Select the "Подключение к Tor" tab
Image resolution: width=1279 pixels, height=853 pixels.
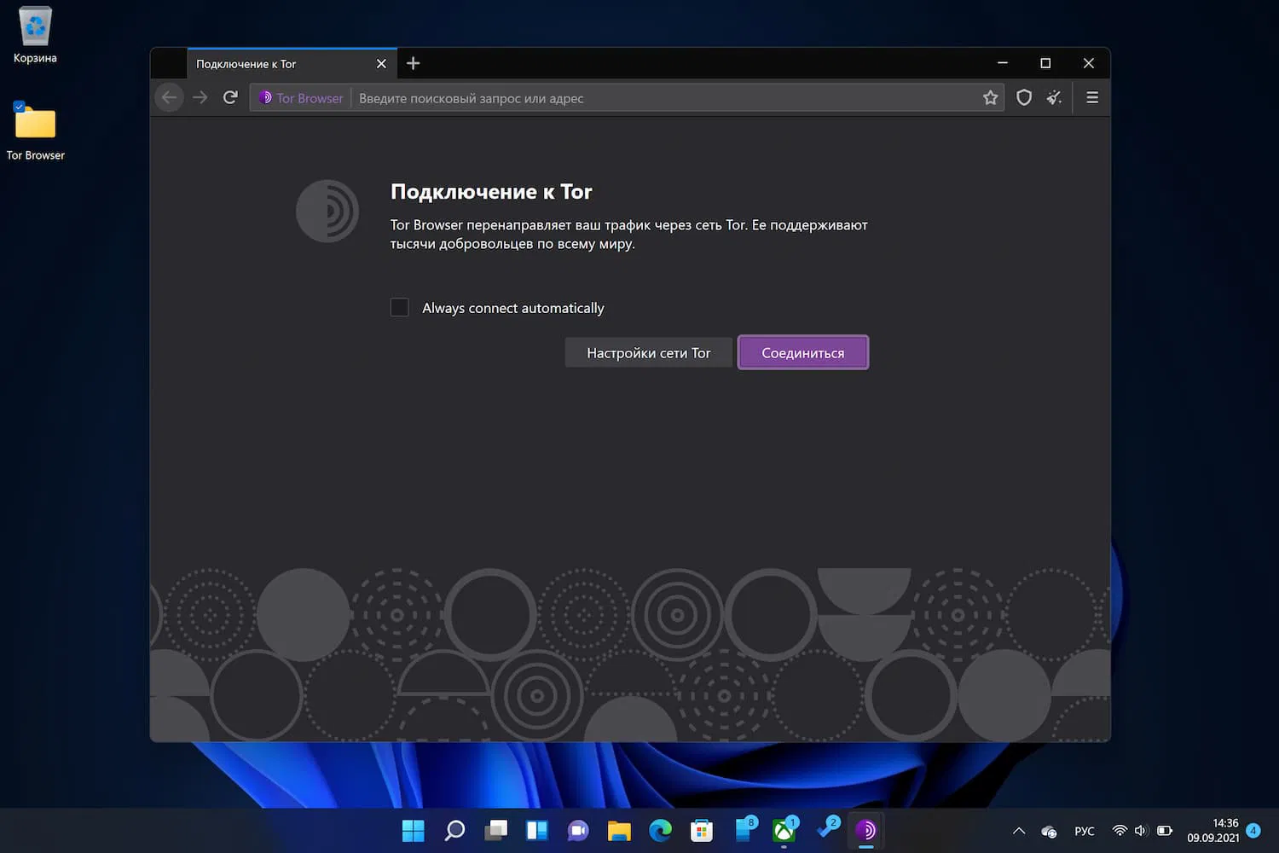[292, 64]
